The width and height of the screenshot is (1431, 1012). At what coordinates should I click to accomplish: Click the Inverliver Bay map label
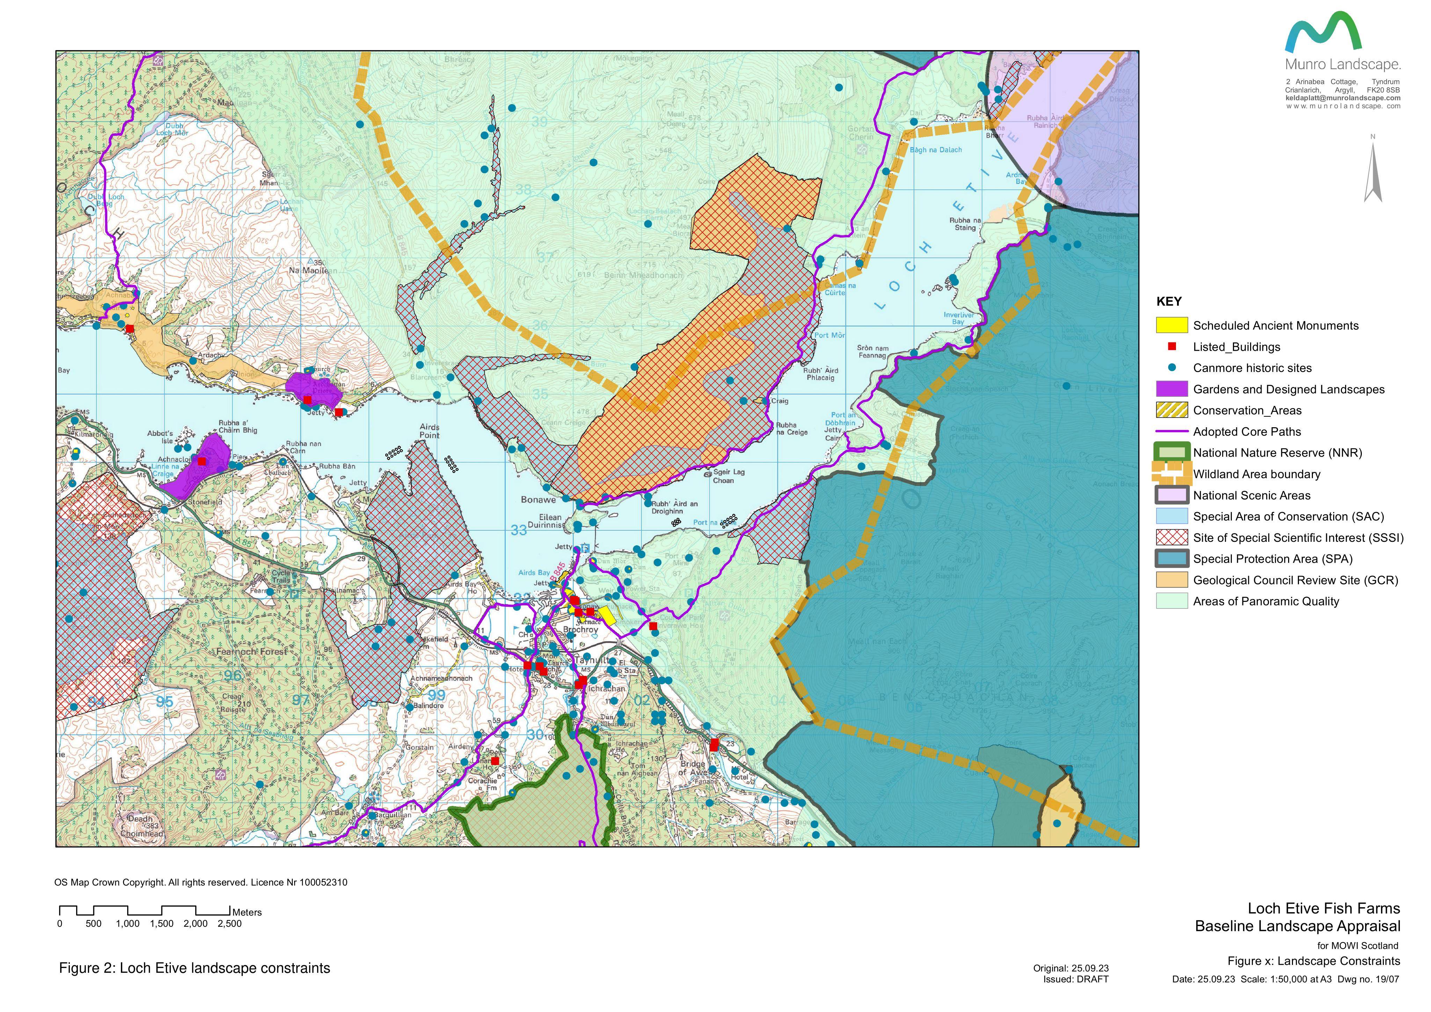(959, 319)
